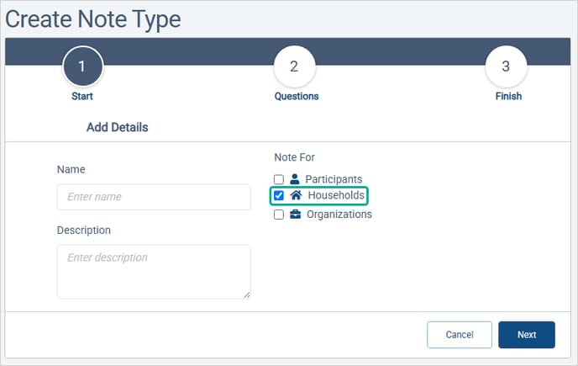Screen dimensions: 578x366
Task: Cancel the note type creation
Action: [x=460, y=335]
